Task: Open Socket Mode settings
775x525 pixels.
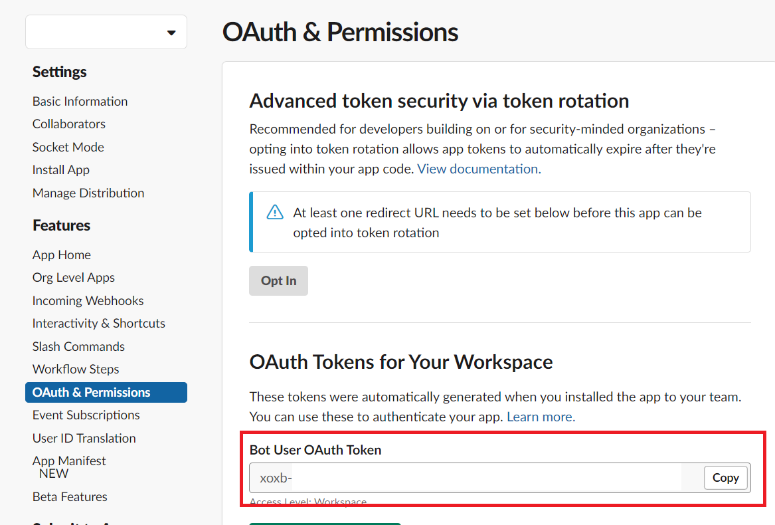Action: tap(68, 148)
